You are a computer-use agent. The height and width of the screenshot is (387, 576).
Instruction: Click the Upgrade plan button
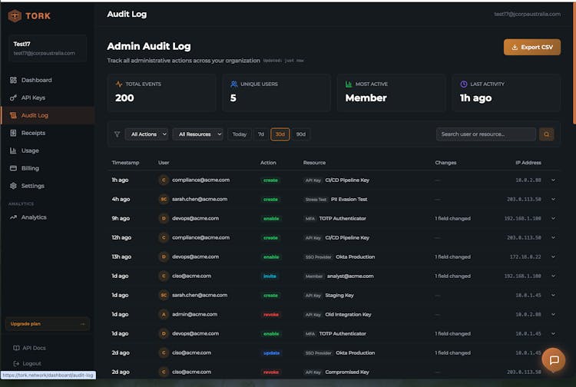tap(47, 324)
